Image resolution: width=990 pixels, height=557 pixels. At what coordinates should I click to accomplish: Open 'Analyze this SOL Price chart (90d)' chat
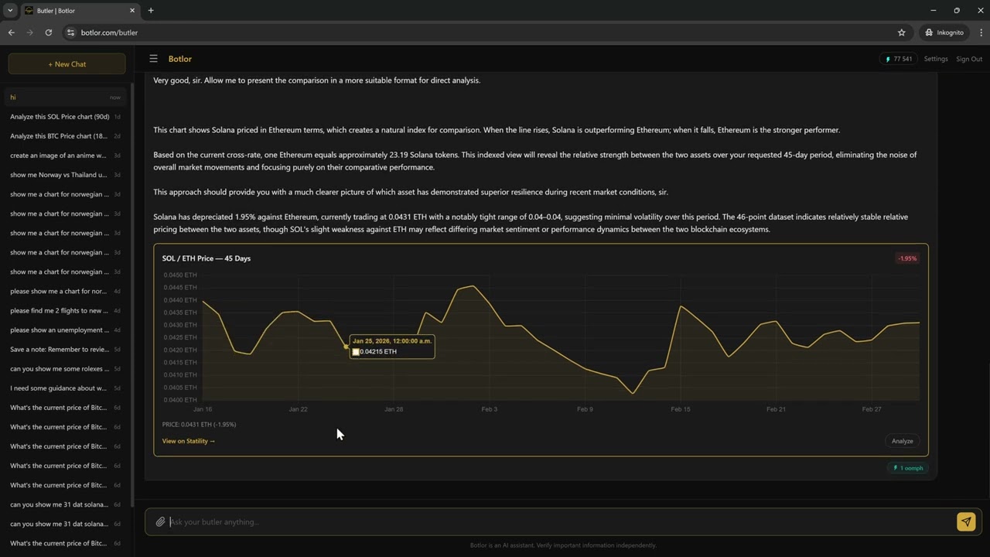(65, 117)
